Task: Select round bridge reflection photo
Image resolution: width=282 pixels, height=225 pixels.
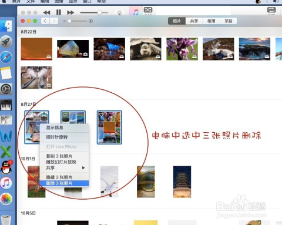Action: [x=146, y=182]
